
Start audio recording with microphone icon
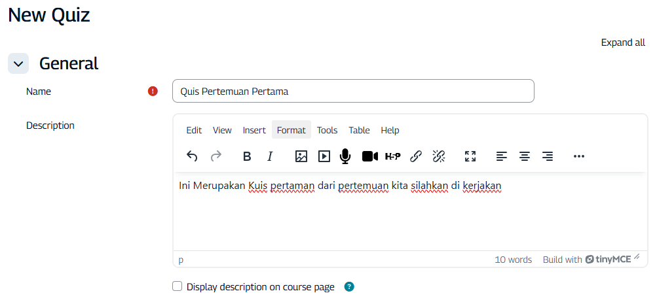click(345, 156)
